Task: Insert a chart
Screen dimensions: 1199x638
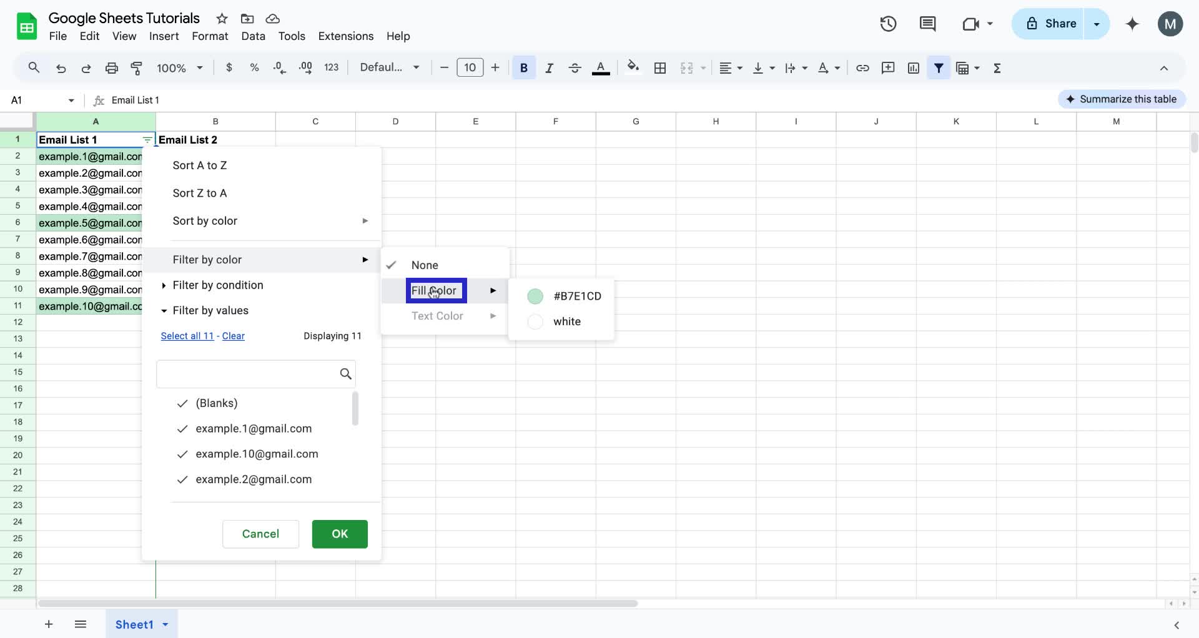Action: pos(914,67)
